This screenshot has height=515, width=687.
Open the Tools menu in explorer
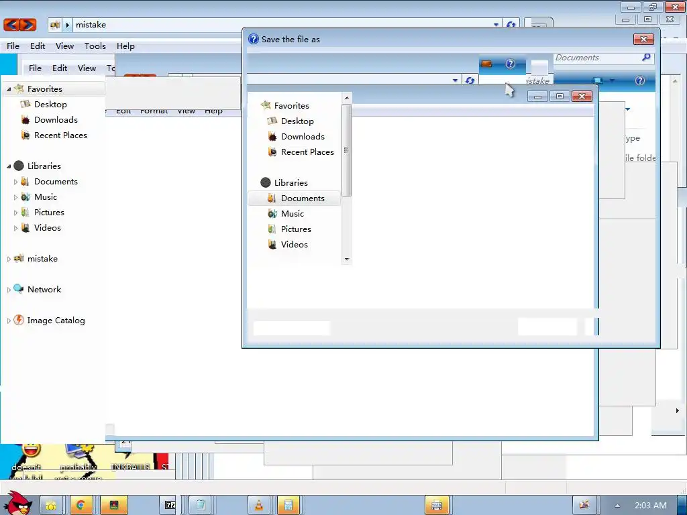(x=95, y=46)
